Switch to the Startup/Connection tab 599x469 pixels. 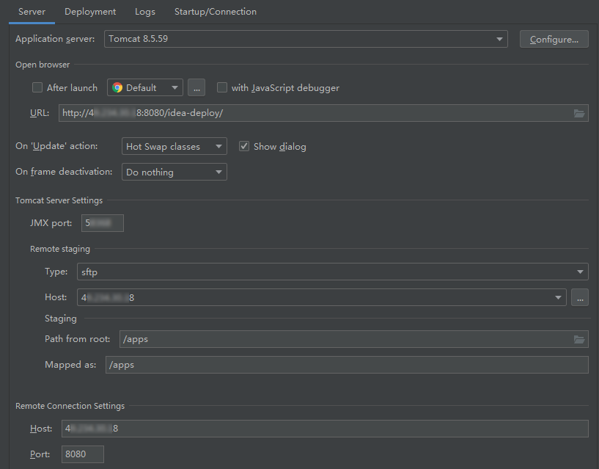[216, 12]
